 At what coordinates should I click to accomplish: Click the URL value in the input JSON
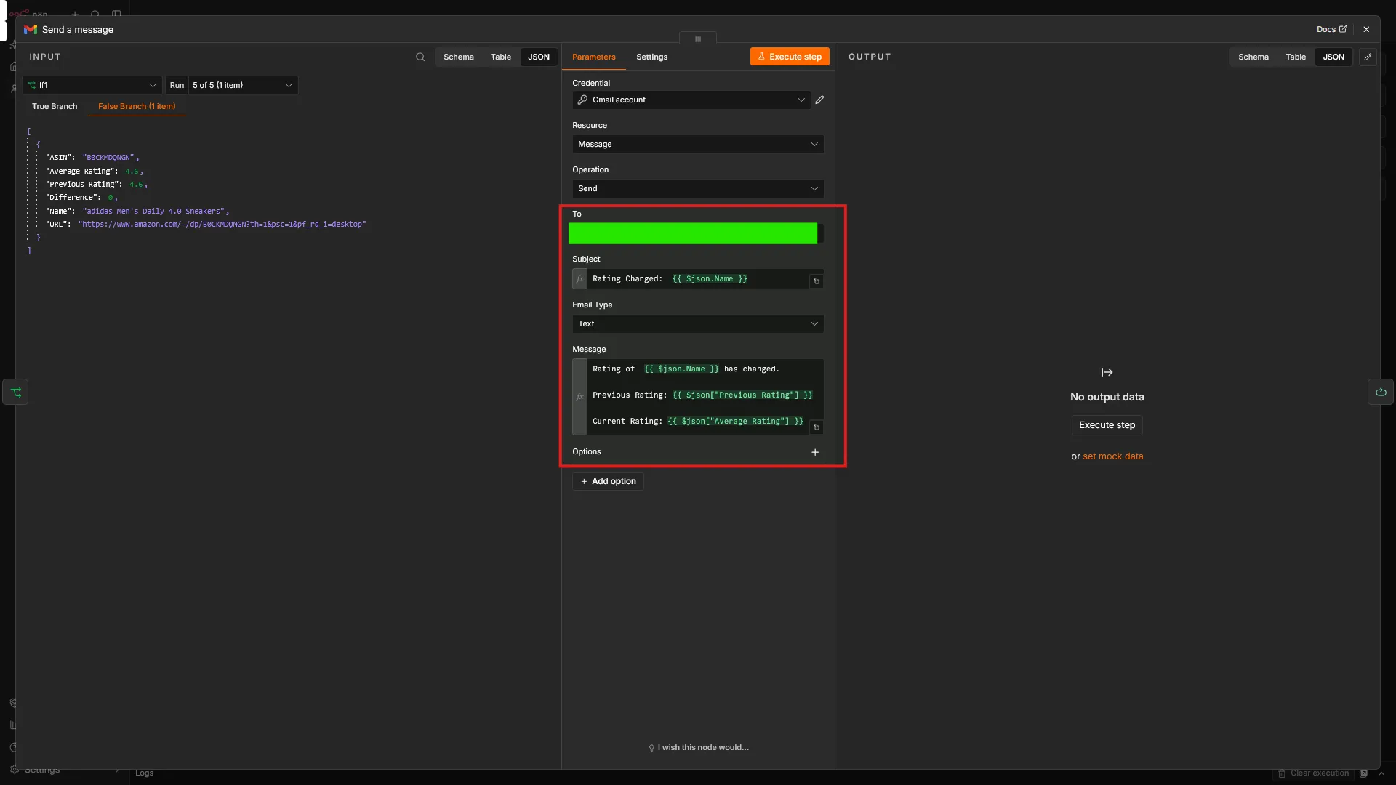point(222,225)
